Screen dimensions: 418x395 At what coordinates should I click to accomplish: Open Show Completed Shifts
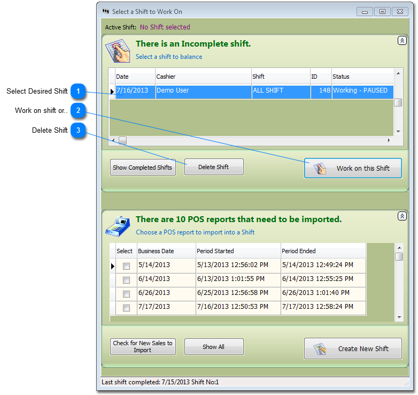142,168
